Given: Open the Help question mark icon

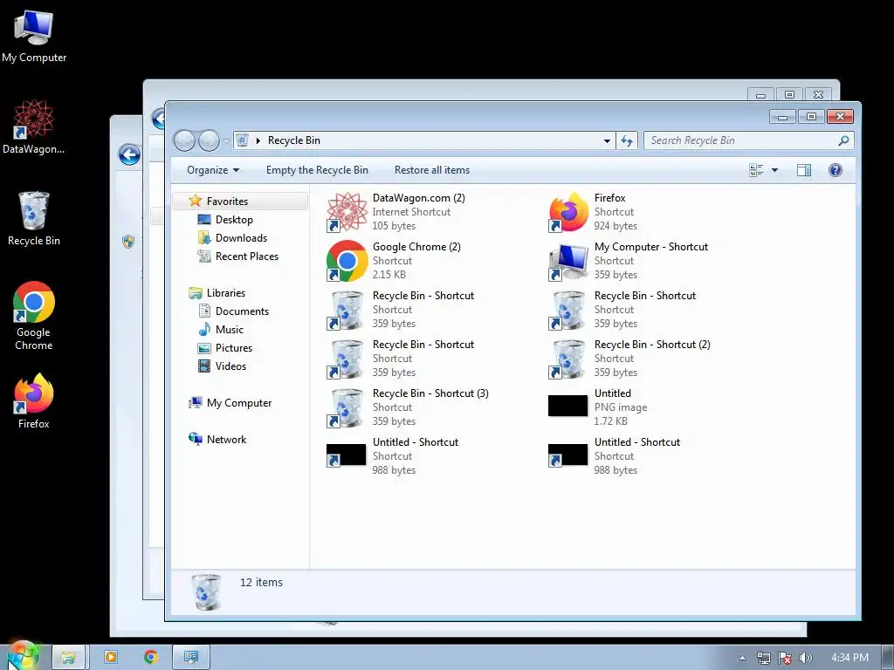Looking at the screenshot, I should click(x=836, y=170).
